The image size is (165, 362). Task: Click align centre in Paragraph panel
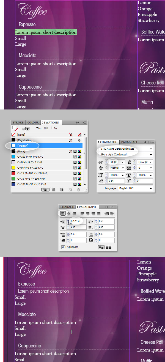coord(68,213)
